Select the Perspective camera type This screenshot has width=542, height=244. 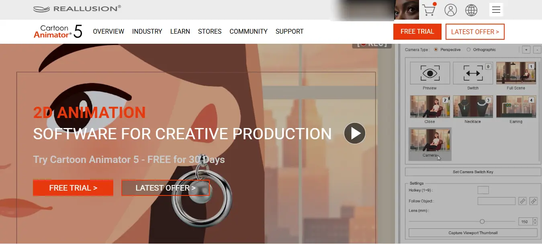coord(447,50)
